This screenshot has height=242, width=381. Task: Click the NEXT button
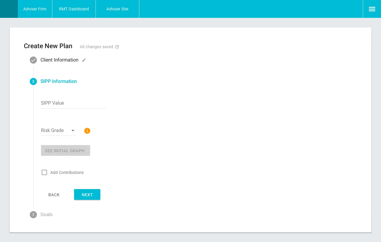point(87,194)
